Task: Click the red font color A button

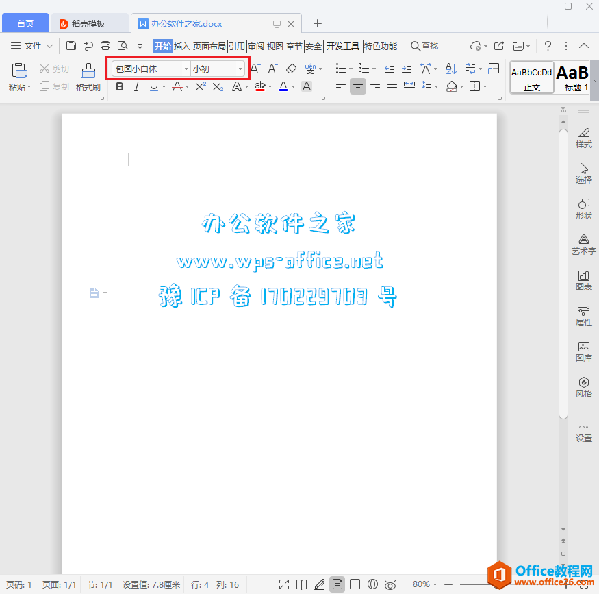Action: coord(283,86)
